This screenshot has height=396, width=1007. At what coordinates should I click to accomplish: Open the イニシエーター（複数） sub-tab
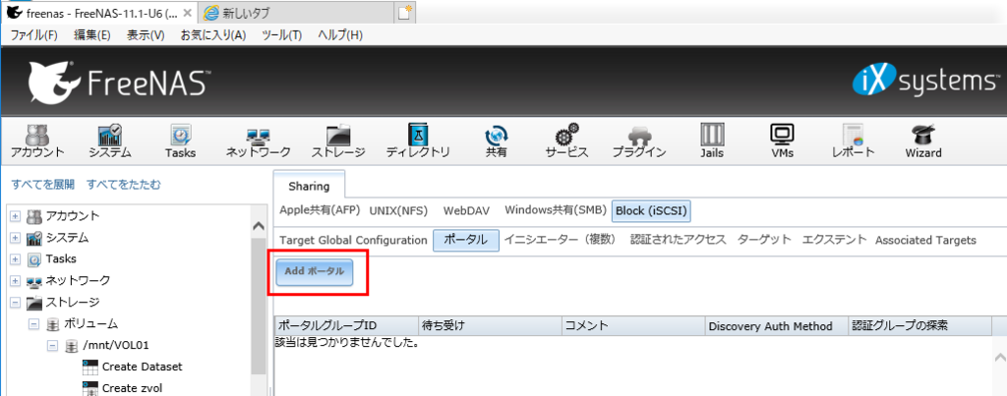[x=560, y=240]
